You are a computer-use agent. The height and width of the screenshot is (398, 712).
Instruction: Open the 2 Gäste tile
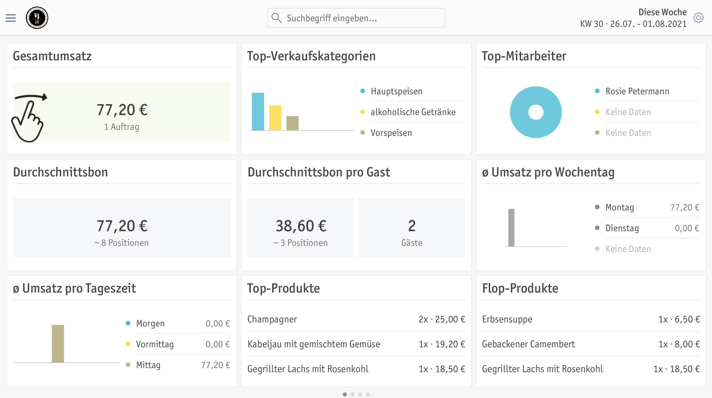point(412,227)
